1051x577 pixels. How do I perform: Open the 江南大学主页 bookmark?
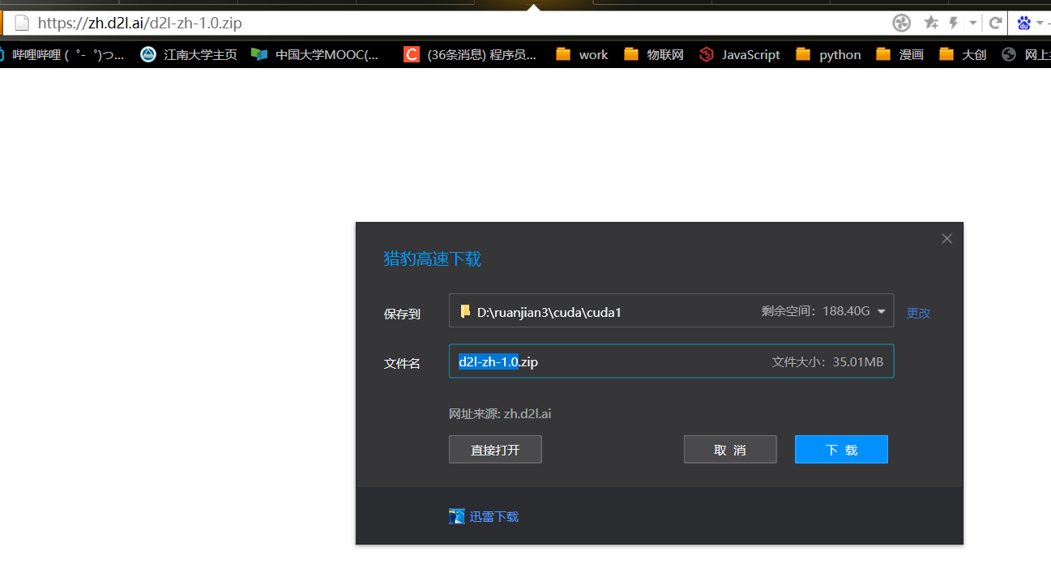pos(189,54)
